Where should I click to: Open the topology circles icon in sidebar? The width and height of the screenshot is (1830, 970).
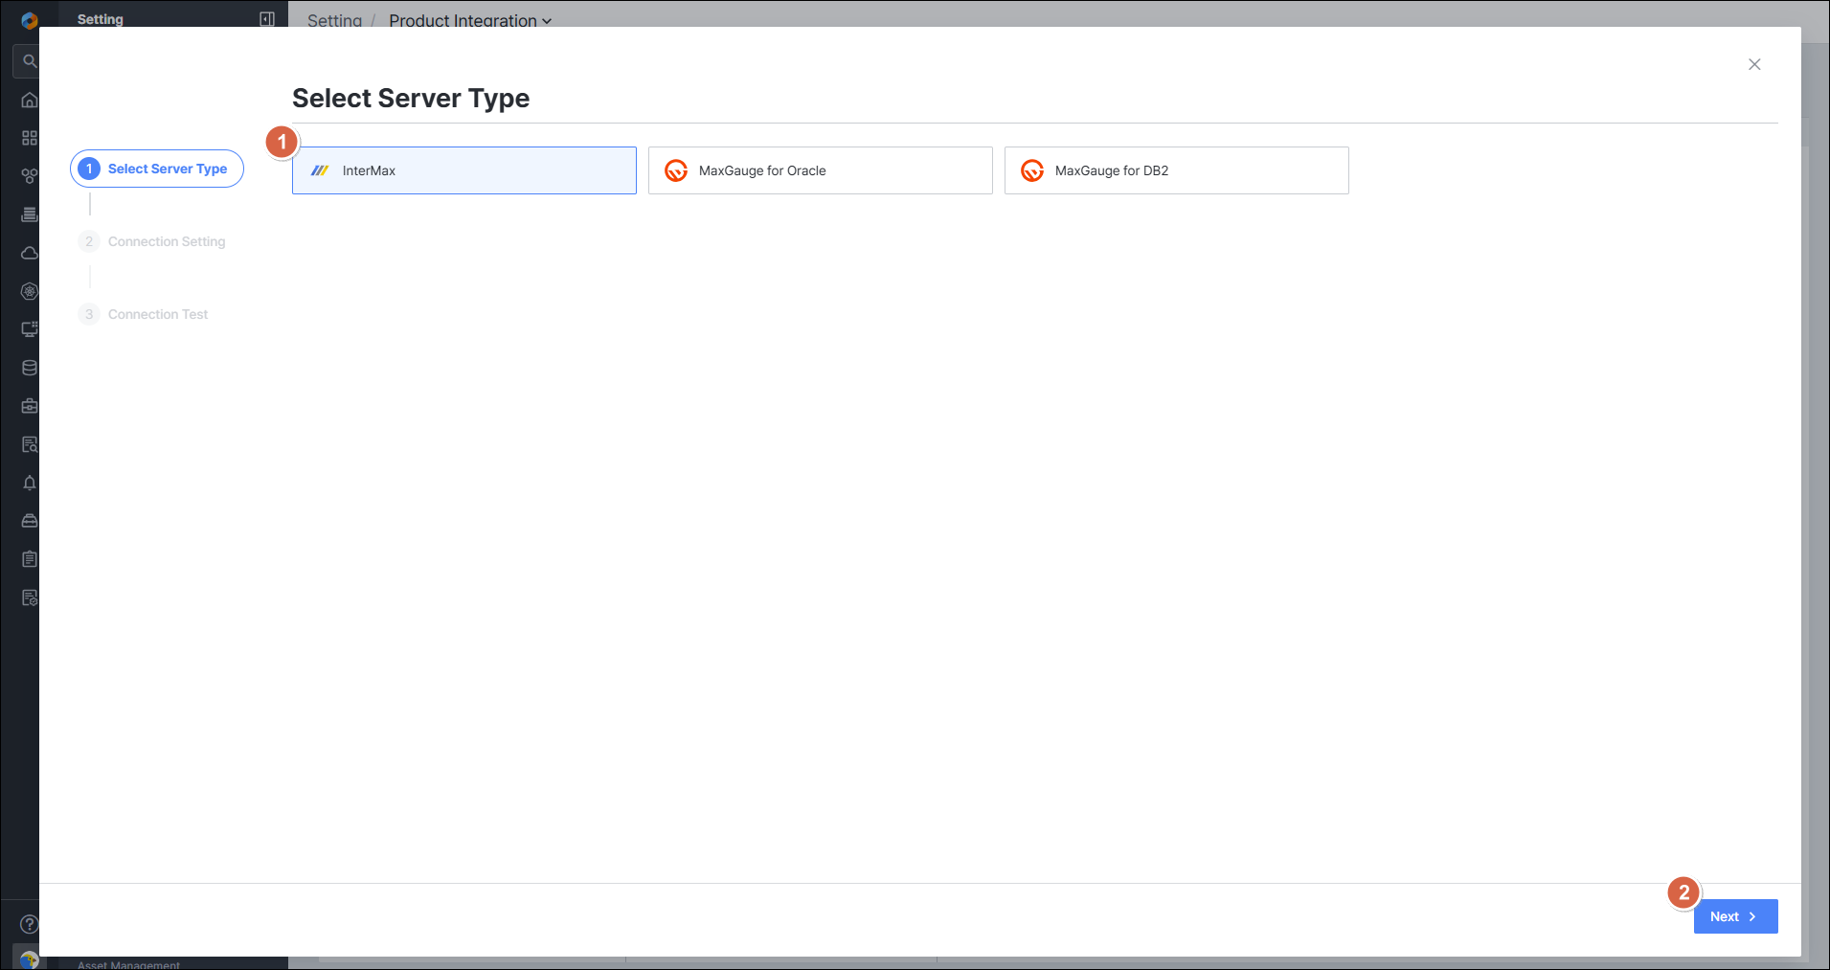point(30,176)
